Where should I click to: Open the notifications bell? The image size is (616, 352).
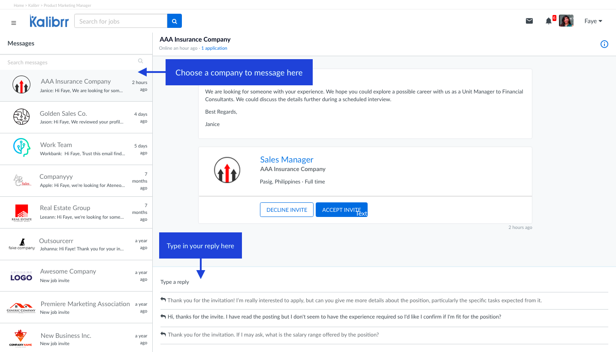click(x=548, y=21)
